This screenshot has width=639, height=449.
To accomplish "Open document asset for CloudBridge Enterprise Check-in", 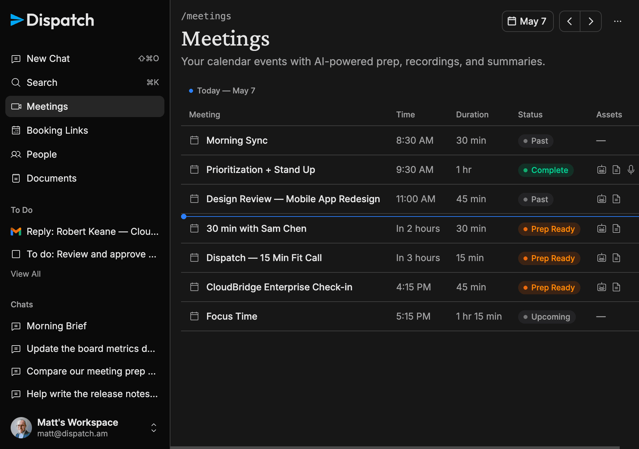I will click(x=616, y=287).
